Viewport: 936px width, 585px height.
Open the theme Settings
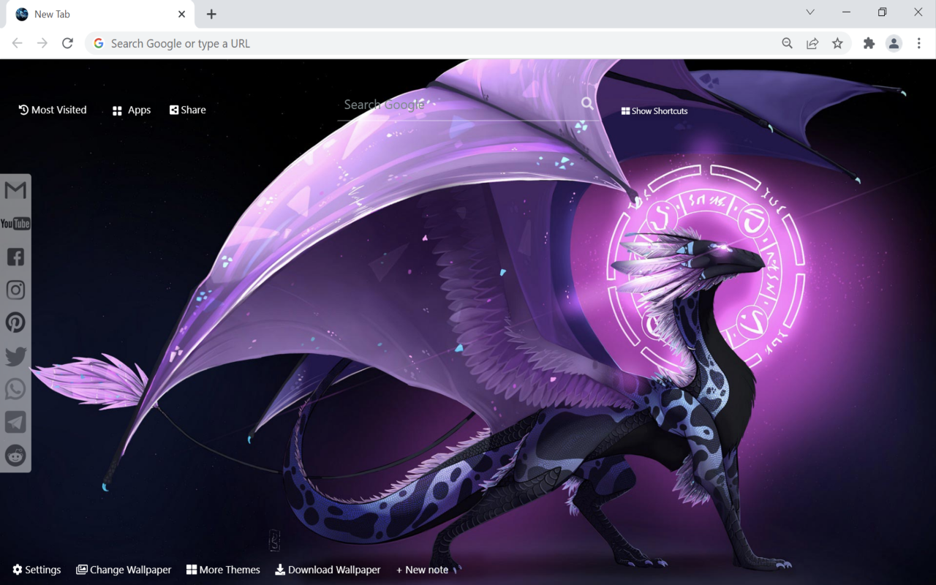(x=37, y=570)
